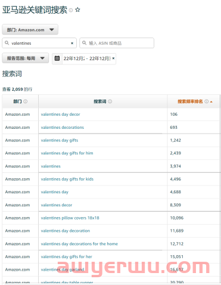Clear the selected date range
This screenshot has height=285, width=221.
coord(113,58)
